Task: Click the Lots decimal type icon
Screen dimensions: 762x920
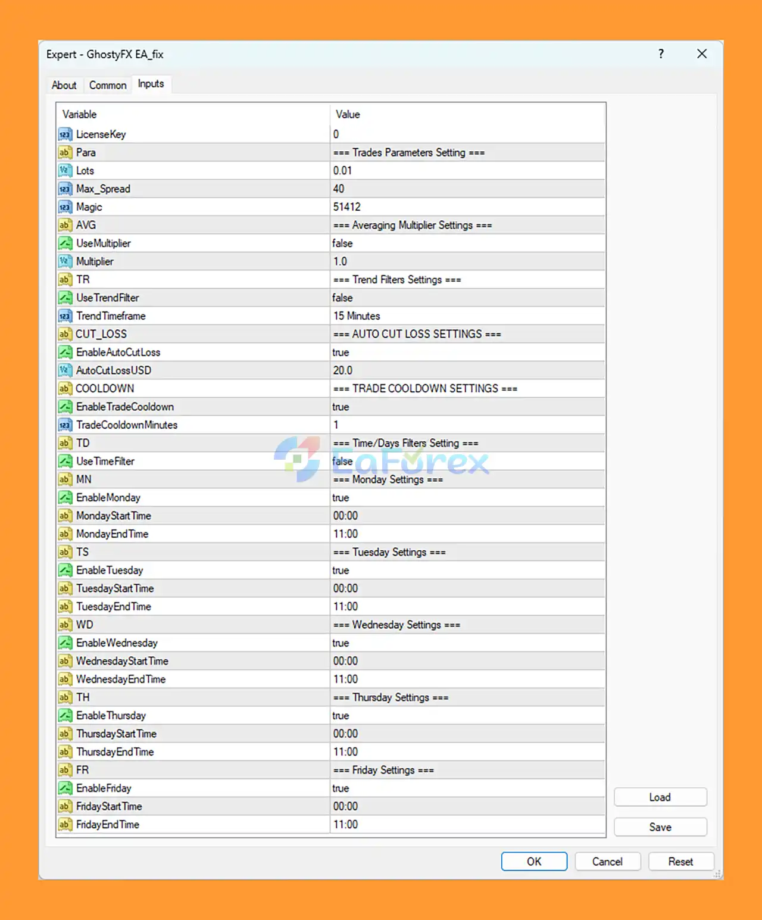Action: [65, 171]
